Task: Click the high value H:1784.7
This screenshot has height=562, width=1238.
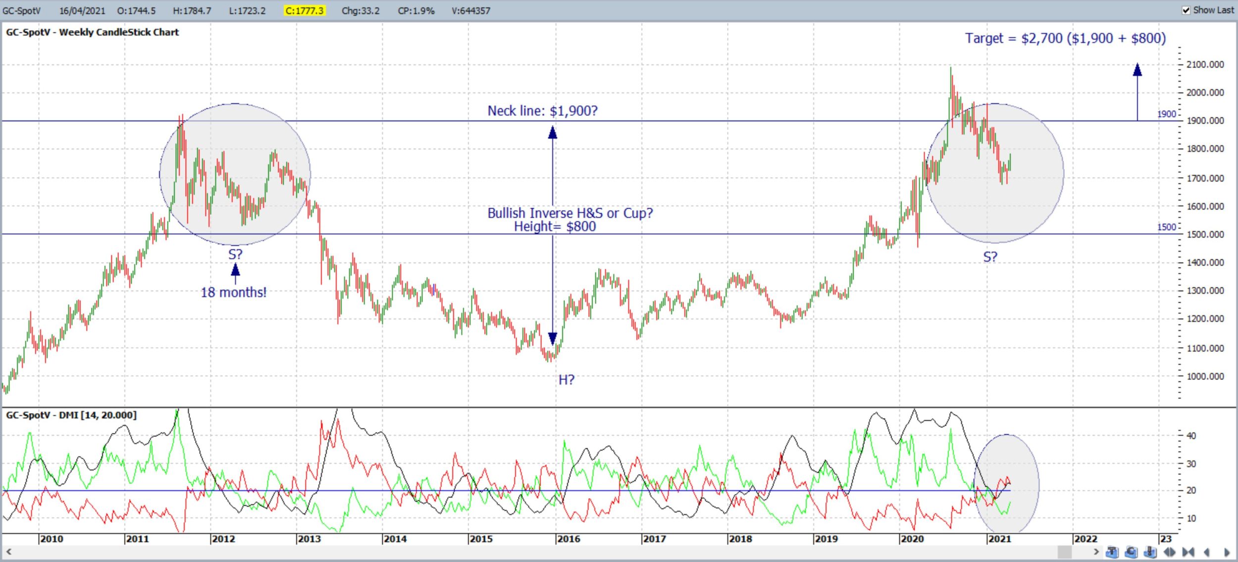Action: tap(192, 10)
